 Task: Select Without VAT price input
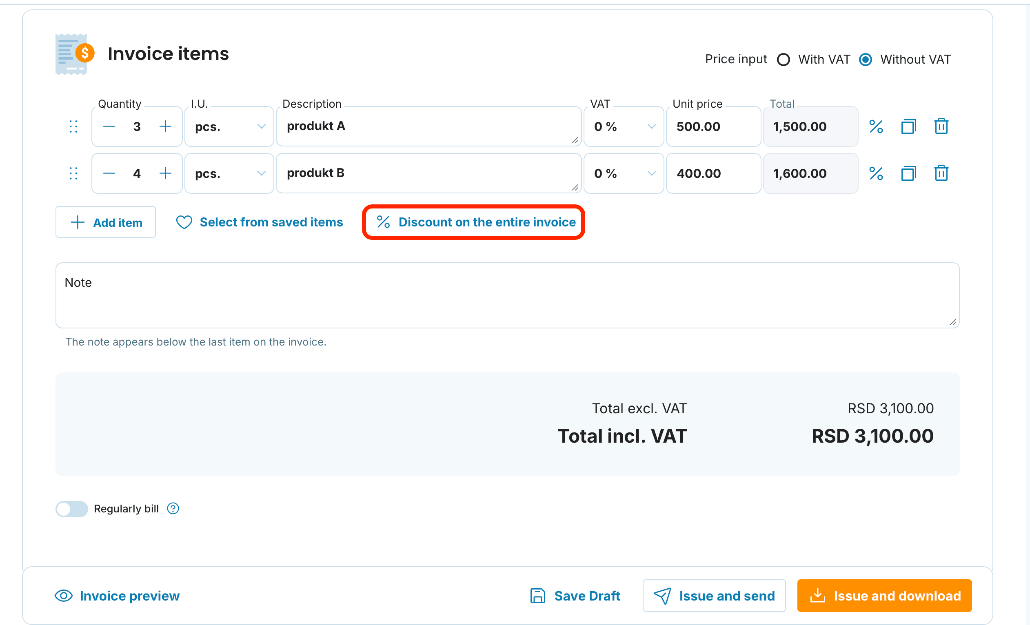[x=865, y=60]
